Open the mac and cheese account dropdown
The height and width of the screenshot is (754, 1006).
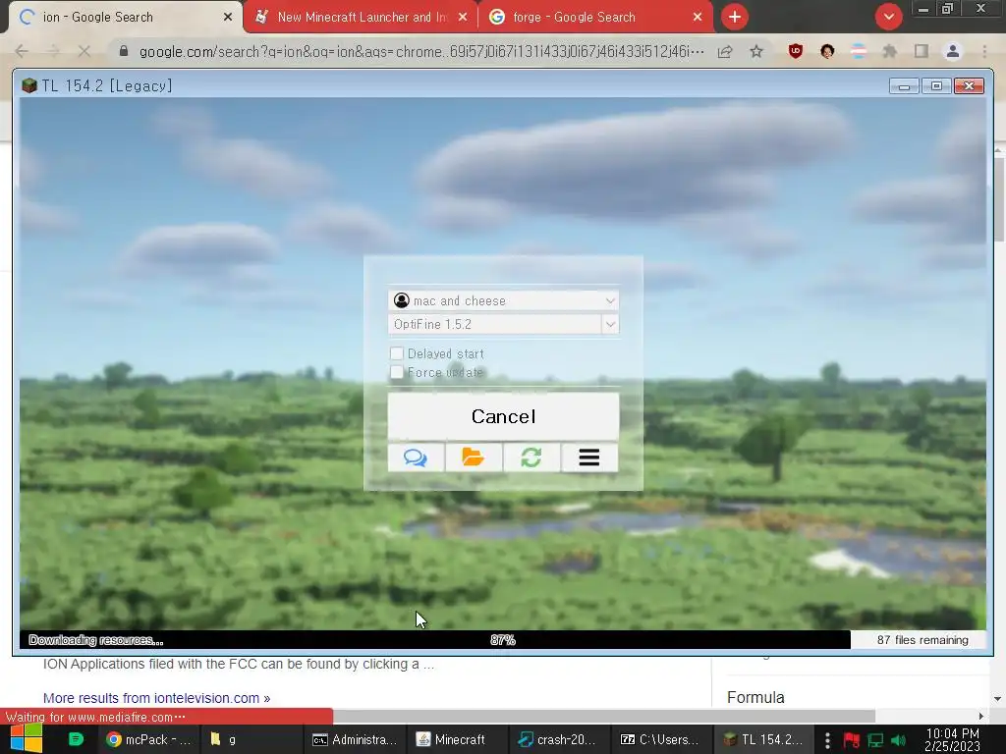pyautogui.click(x=503, y=300)
